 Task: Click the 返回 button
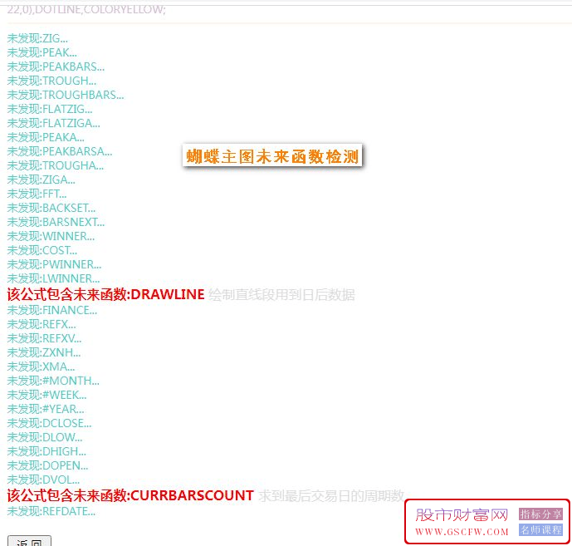coord(29,542)
